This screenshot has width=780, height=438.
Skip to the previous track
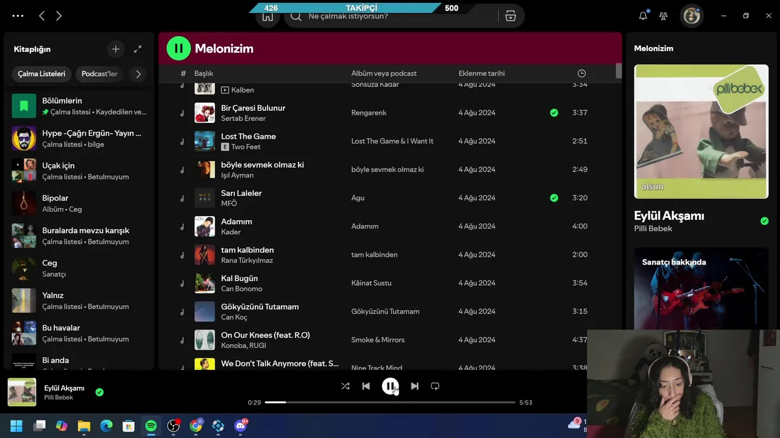[366, 386]
